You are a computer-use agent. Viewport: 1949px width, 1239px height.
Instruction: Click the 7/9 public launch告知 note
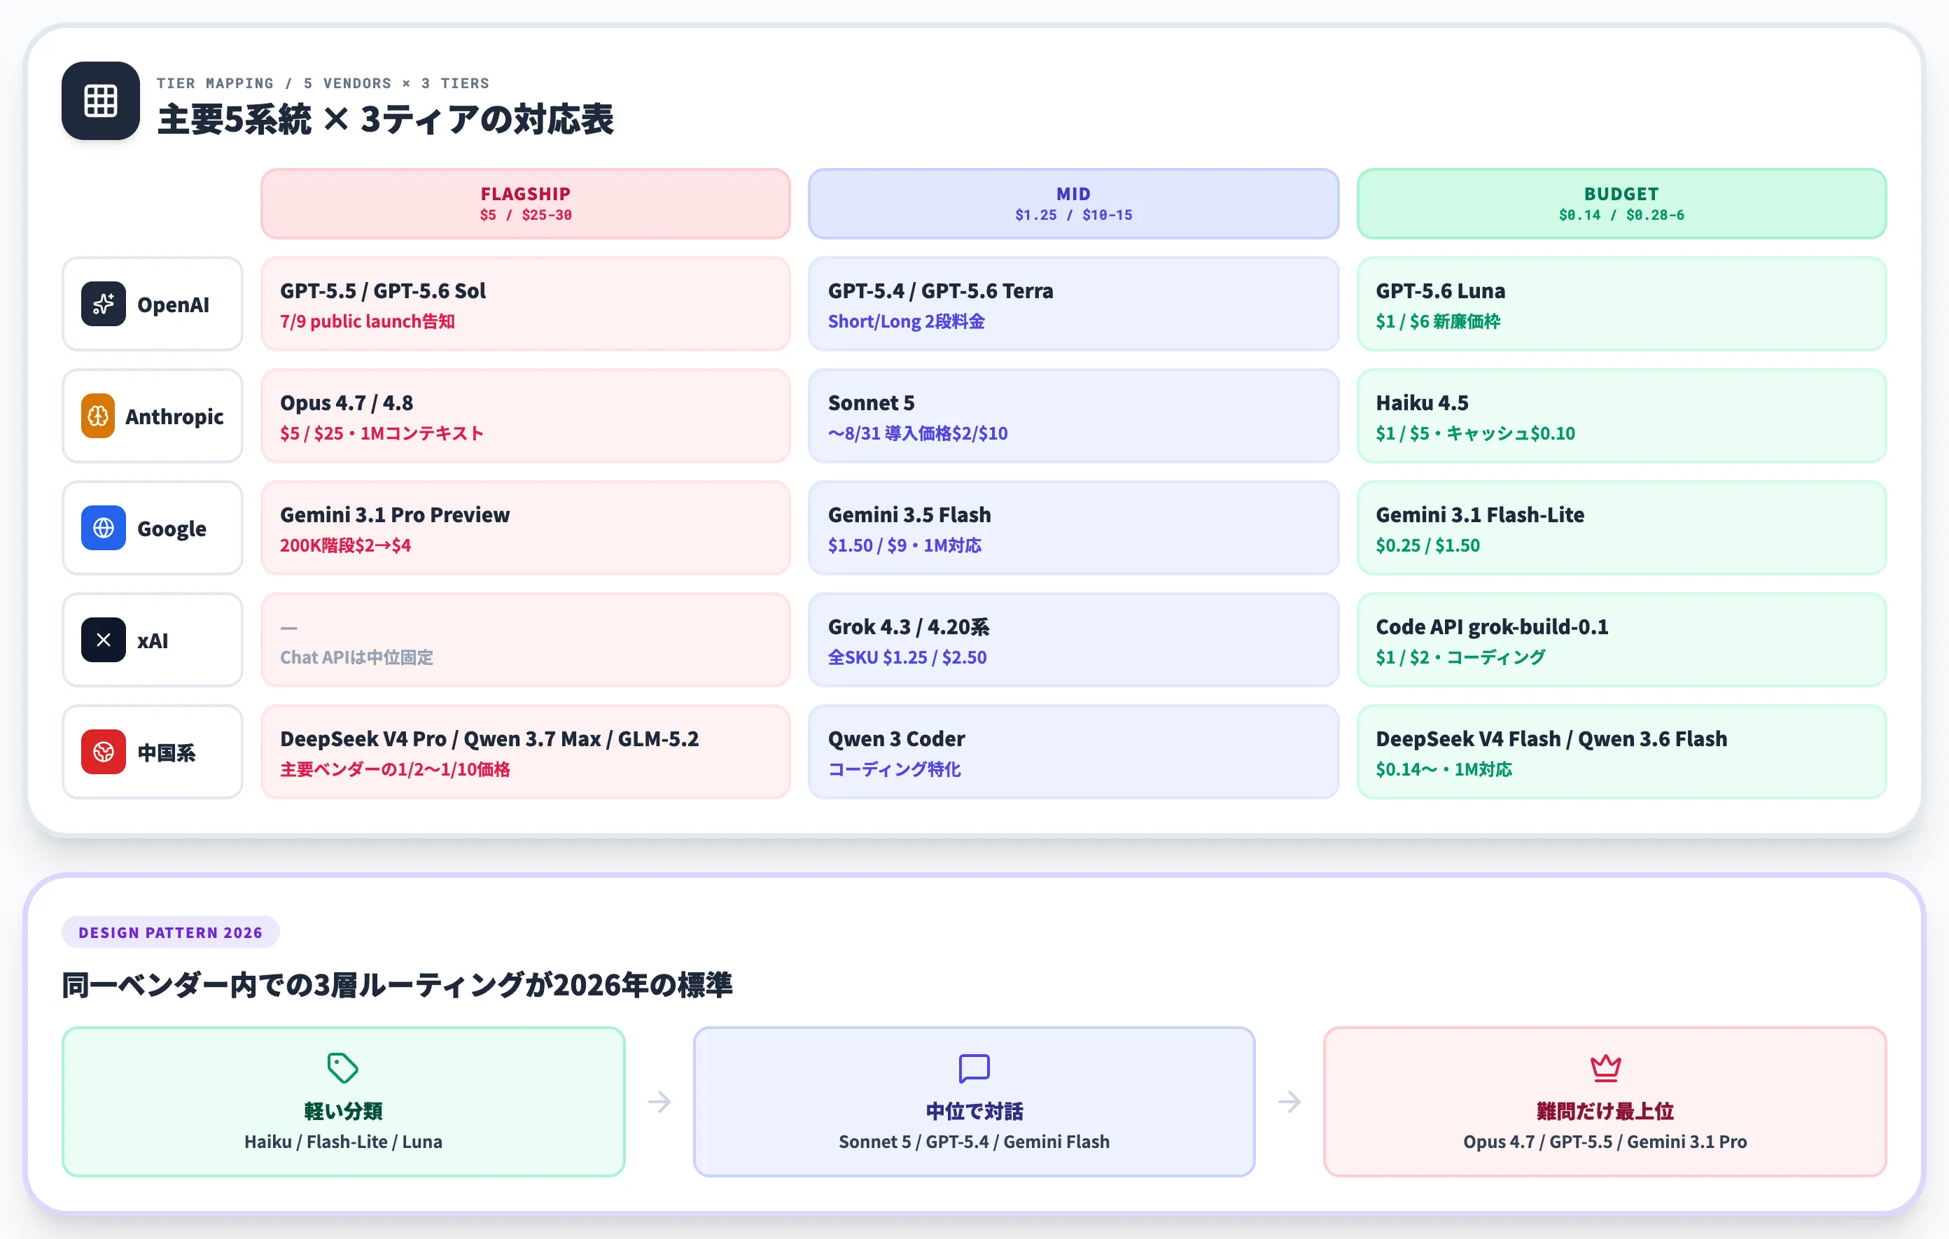[x=368, y=321]
